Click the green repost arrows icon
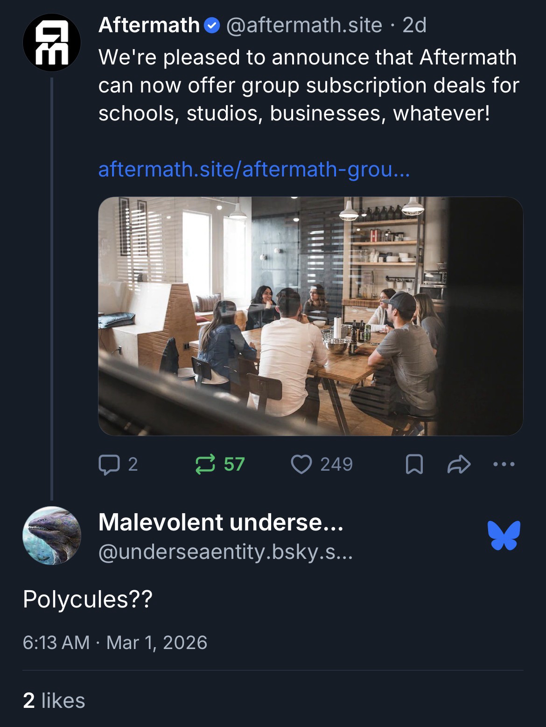Screen dimensions: 546x727 point(205,465)
